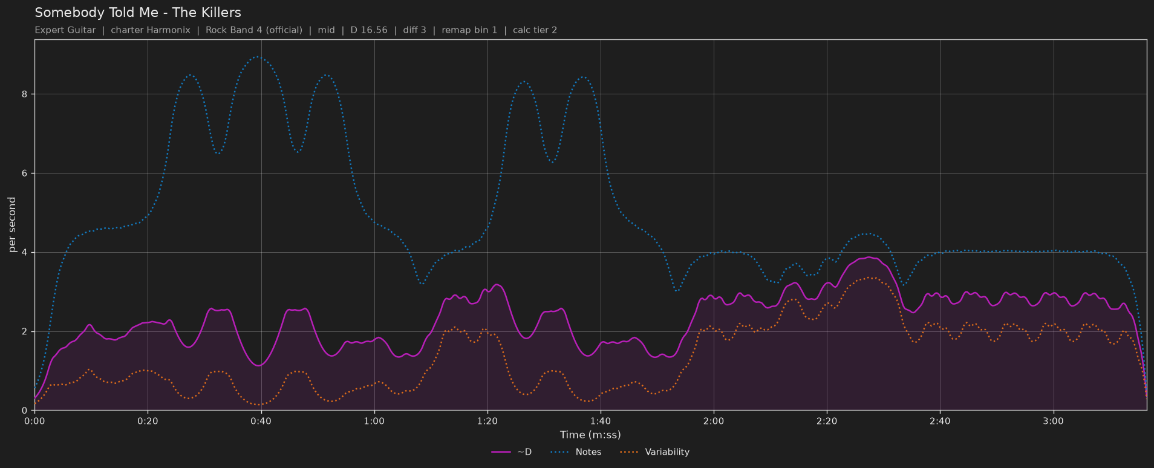Click the orange dotted sample beside "Variability" in legend

[630, 452]
